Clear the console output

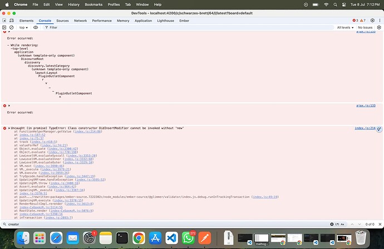pyautogui.click(x=11, y=27)
